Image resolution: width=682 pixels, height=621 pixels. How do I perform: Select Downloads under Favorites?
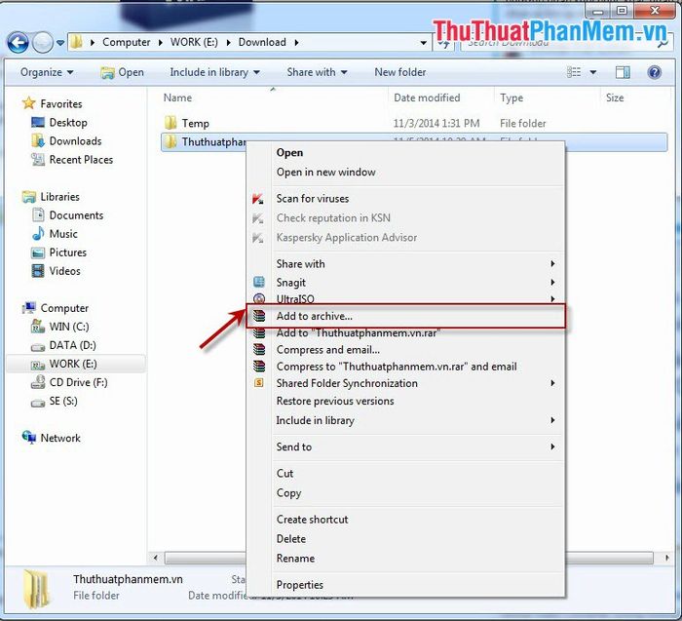click(75, 141)
